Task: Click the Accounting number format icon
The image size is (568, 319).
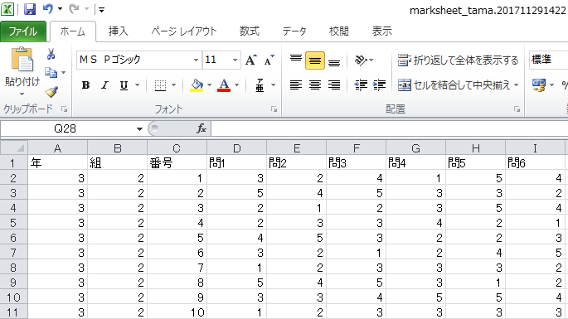Action: (539, 85)
